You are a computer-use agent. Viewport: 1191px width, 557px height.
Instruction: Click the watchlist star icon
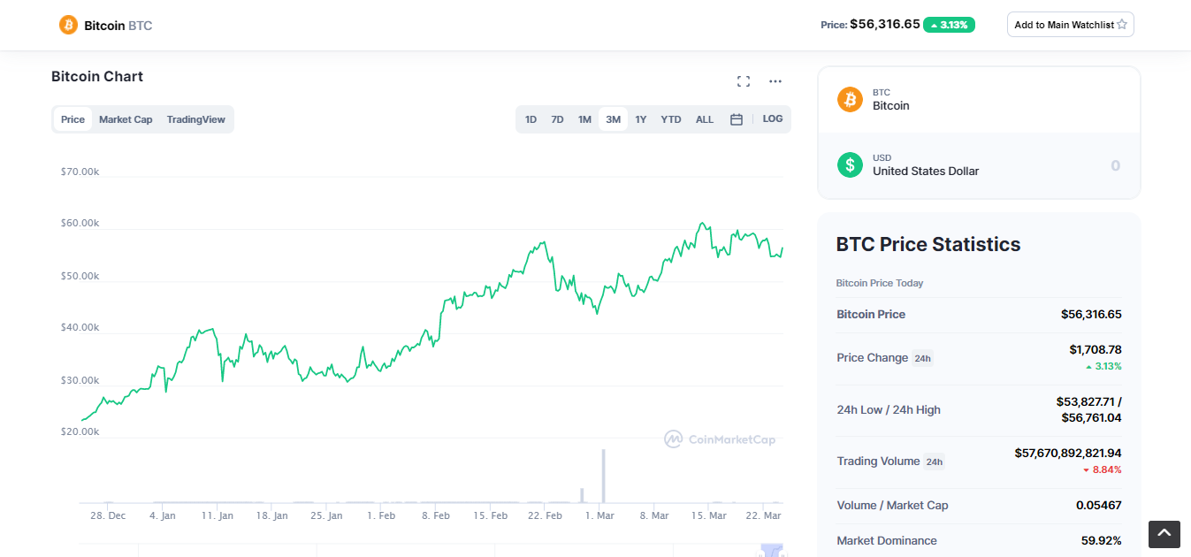click(1122, 25)
